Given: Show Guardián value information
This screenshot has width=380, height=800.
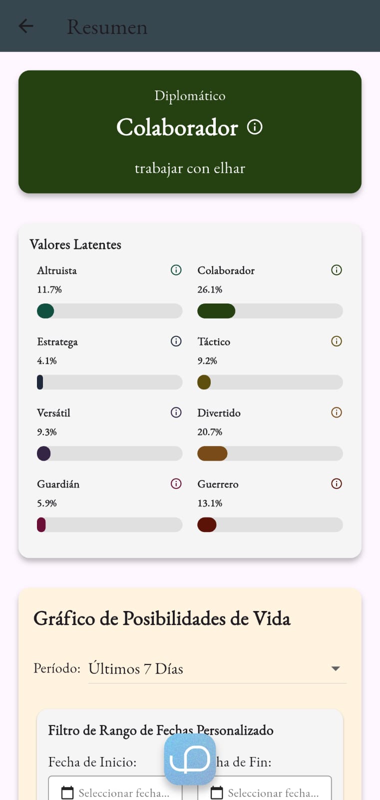Looking at the screenshot, I should (176, 483).
